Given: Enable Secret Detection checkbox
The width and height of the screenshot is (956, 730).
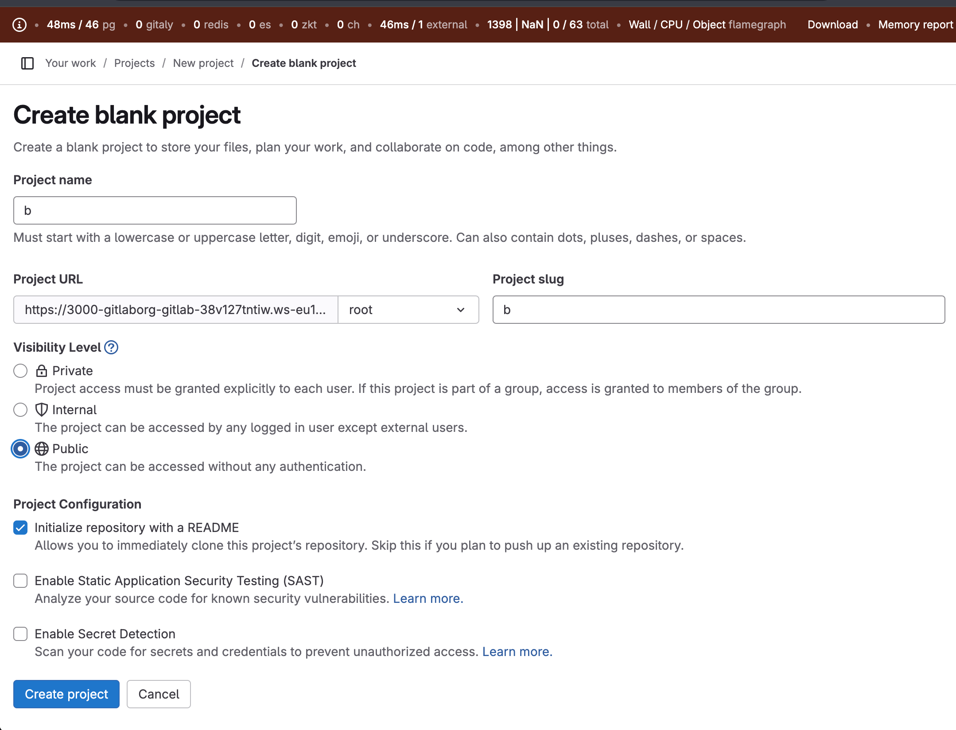Looking at the screenshot, I should pyautogui.click(x=20, y=634).
